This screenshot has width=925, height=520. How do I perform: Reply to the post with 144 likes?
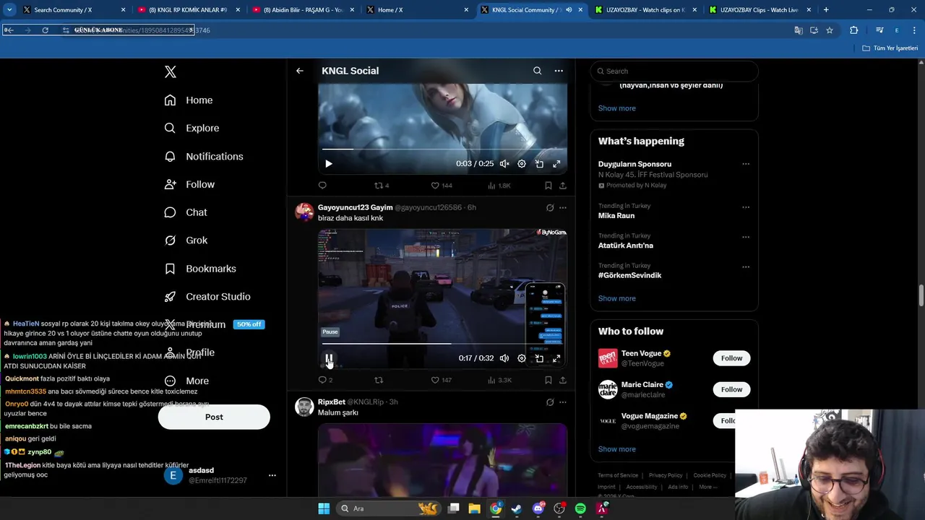(x=322, y=186)
